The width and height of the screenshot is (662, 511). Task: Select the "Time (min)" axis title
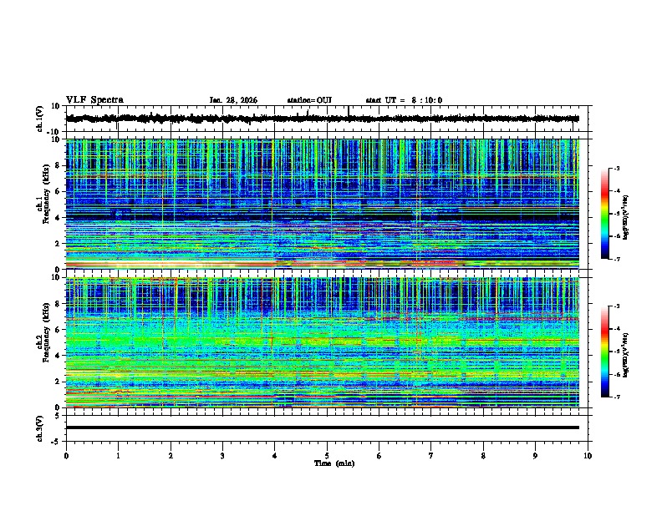[x=334, y=463]
